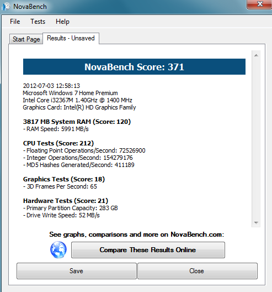Click the CPU Tests (Score: 212) heading
Viewport: 272px width, 292px height.
(58, 143)
